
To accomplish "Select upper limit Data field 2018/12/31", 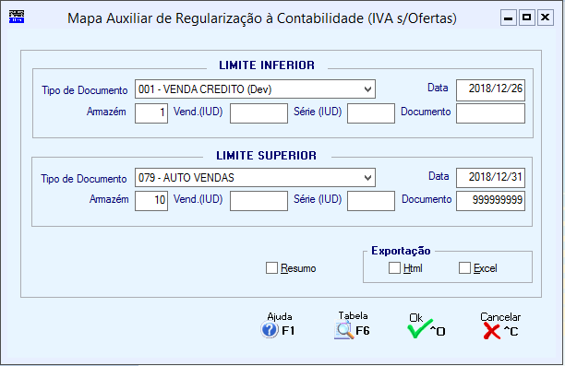I will 490,177.
